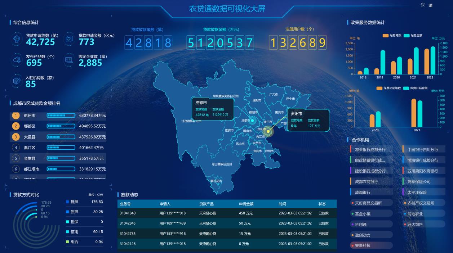Select 农业银行成都分行 partner institution
Screen dimensions: 453x253
(x=370, y=150)
